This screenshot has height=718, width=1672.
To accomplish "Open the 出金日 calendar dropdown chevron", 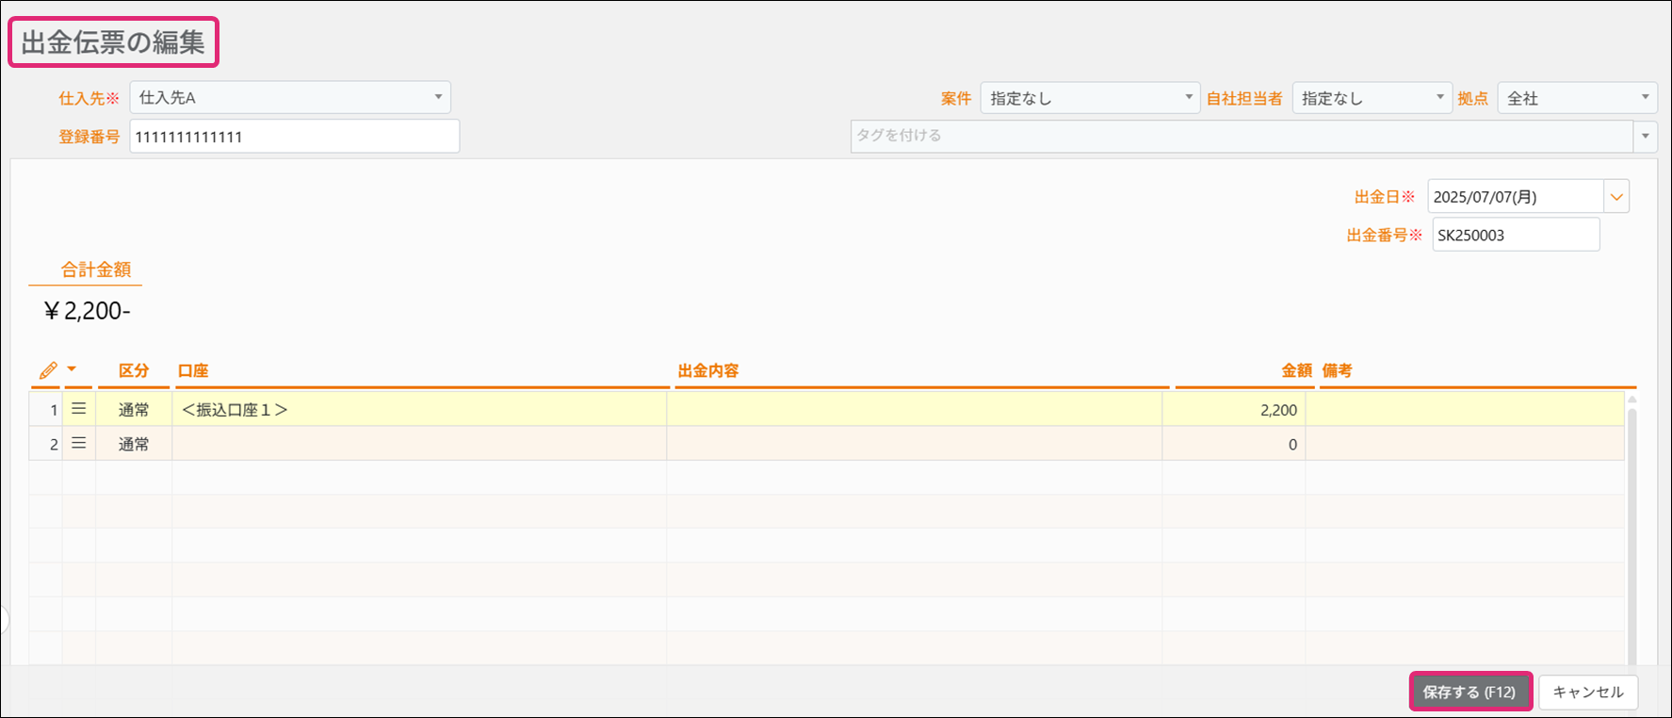I will (1616, 197).
